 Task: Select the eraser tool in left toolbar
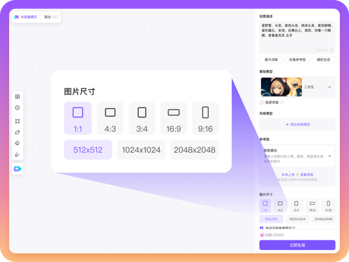point(17,143)
